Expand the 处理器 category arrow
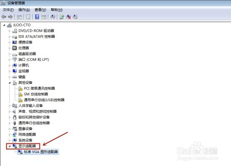The height and width of the screenshot is (166, 231). click(10, 48)
